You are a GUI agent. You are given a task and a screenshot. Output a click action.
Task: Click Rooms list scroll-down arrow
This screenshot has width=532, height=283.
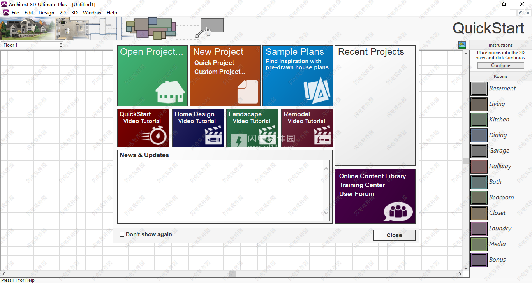tap(466, 268)
